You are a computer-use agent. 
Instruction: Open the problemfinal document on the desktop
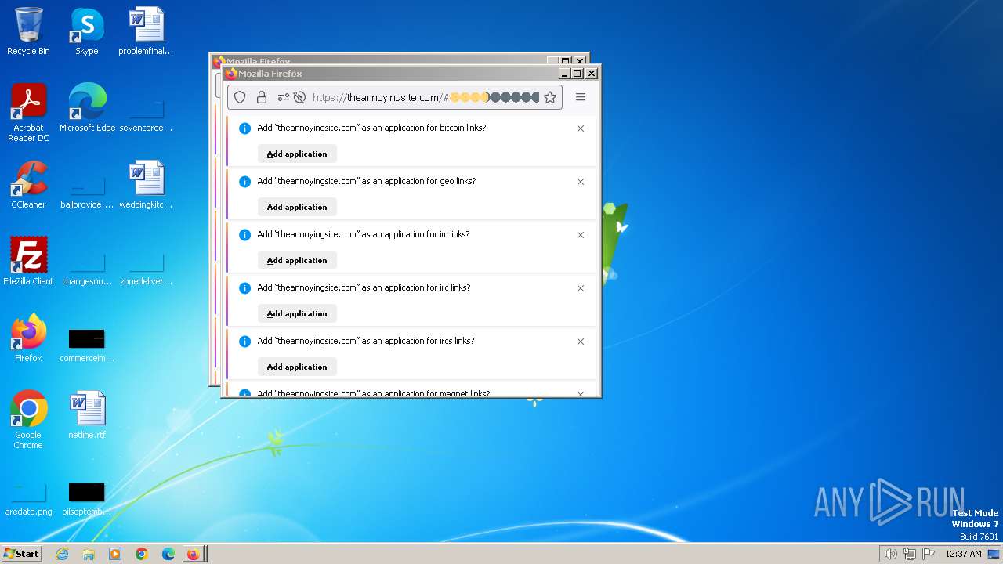click(x=146, y=31)
